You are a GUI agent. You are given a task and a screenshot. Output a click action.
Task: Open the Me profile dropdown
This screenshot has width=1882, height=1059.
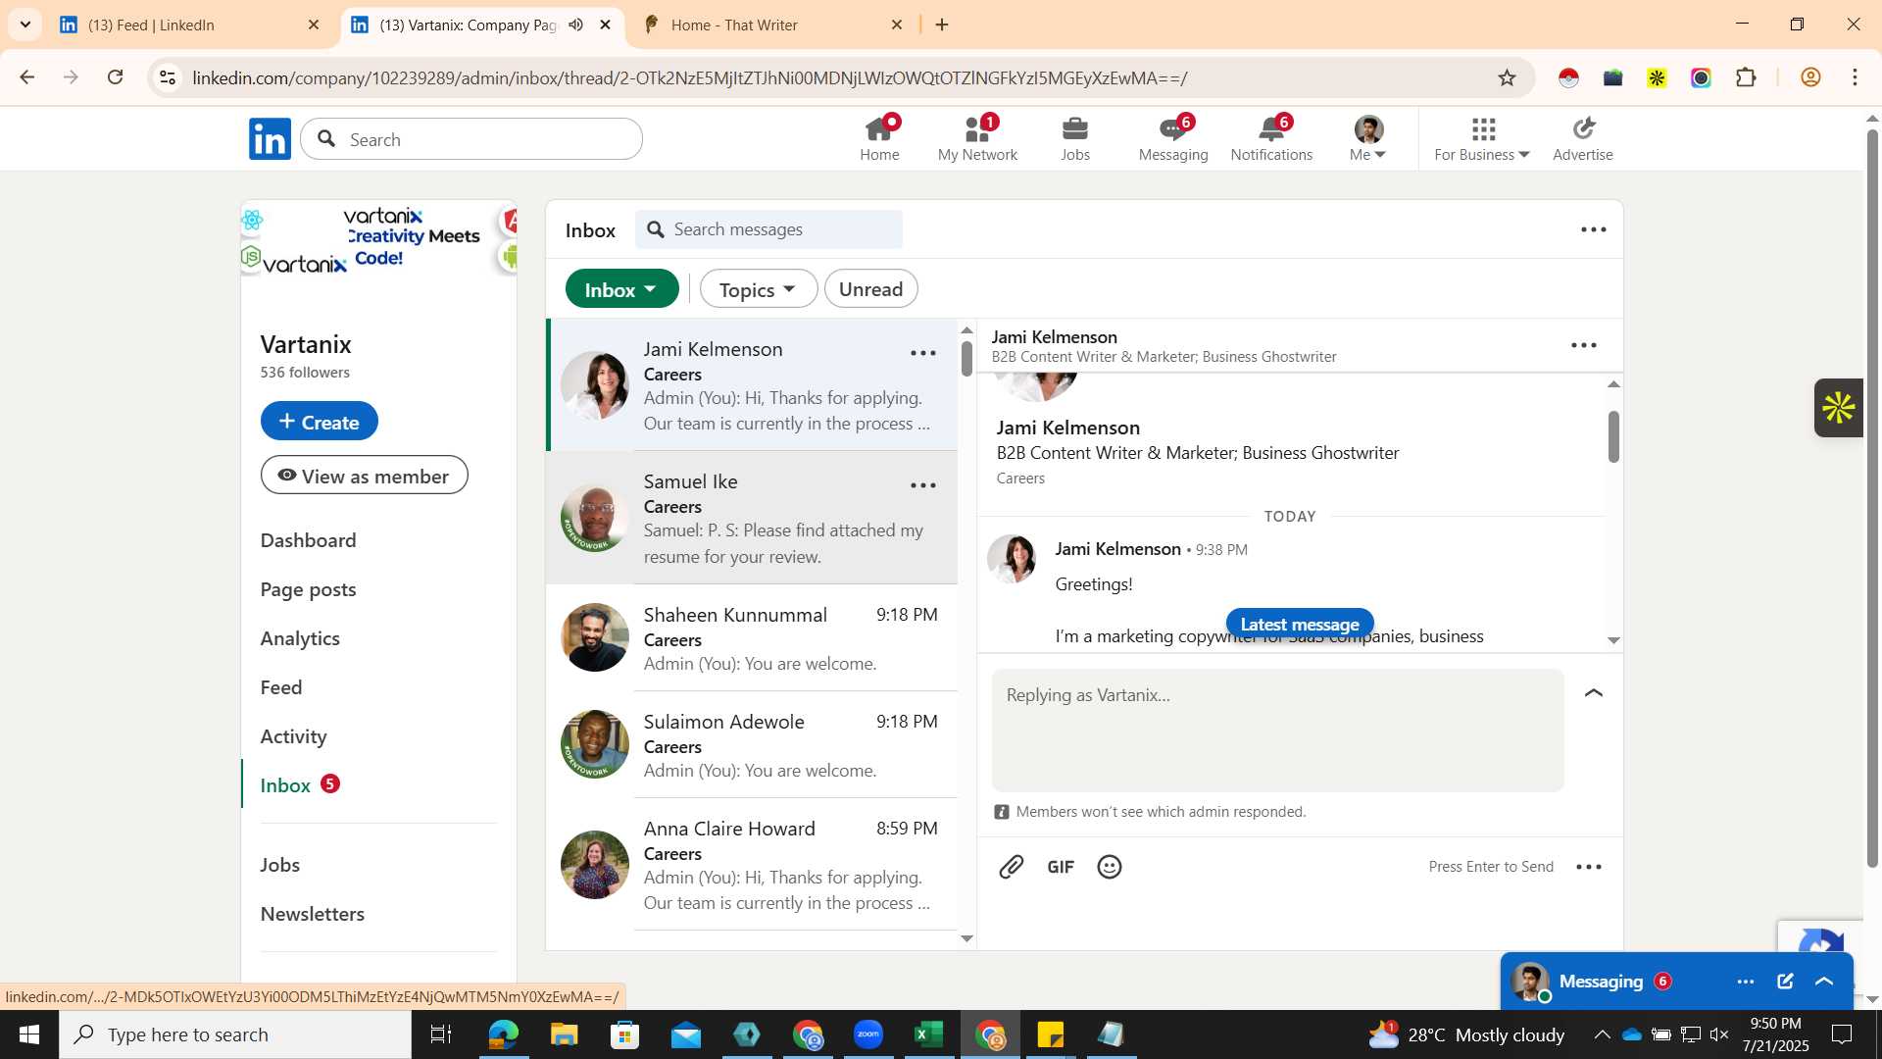[1368, 138]
